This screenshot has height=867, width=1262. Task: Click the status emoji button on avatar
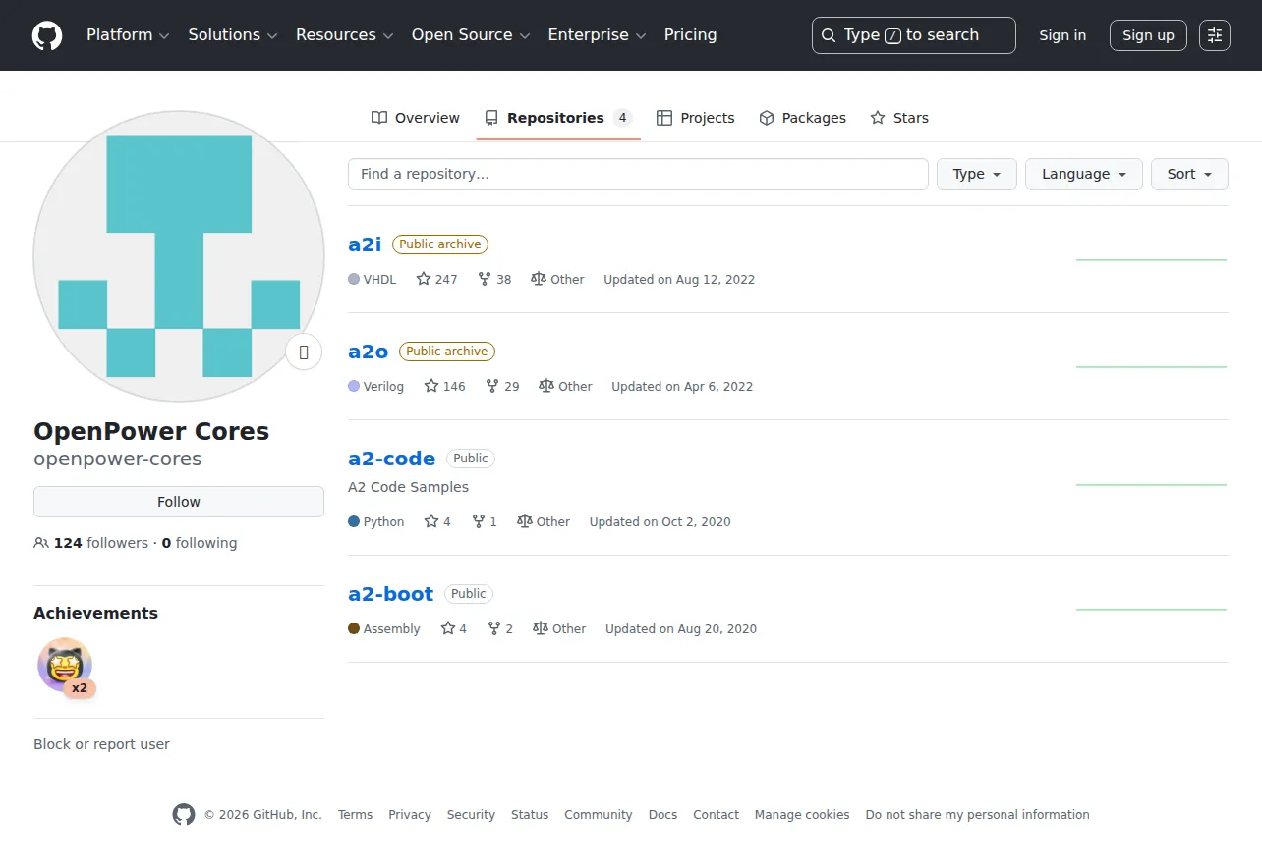click(304, 352)
